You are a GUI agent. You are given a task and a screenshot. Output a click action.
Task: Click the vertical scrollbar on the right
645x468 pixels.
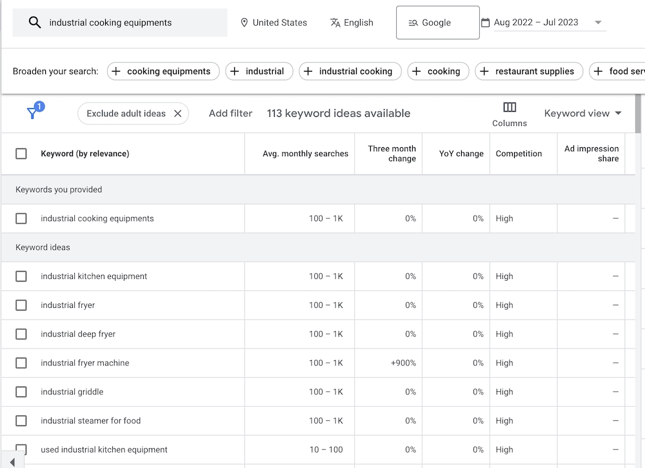tap(638, 114)
